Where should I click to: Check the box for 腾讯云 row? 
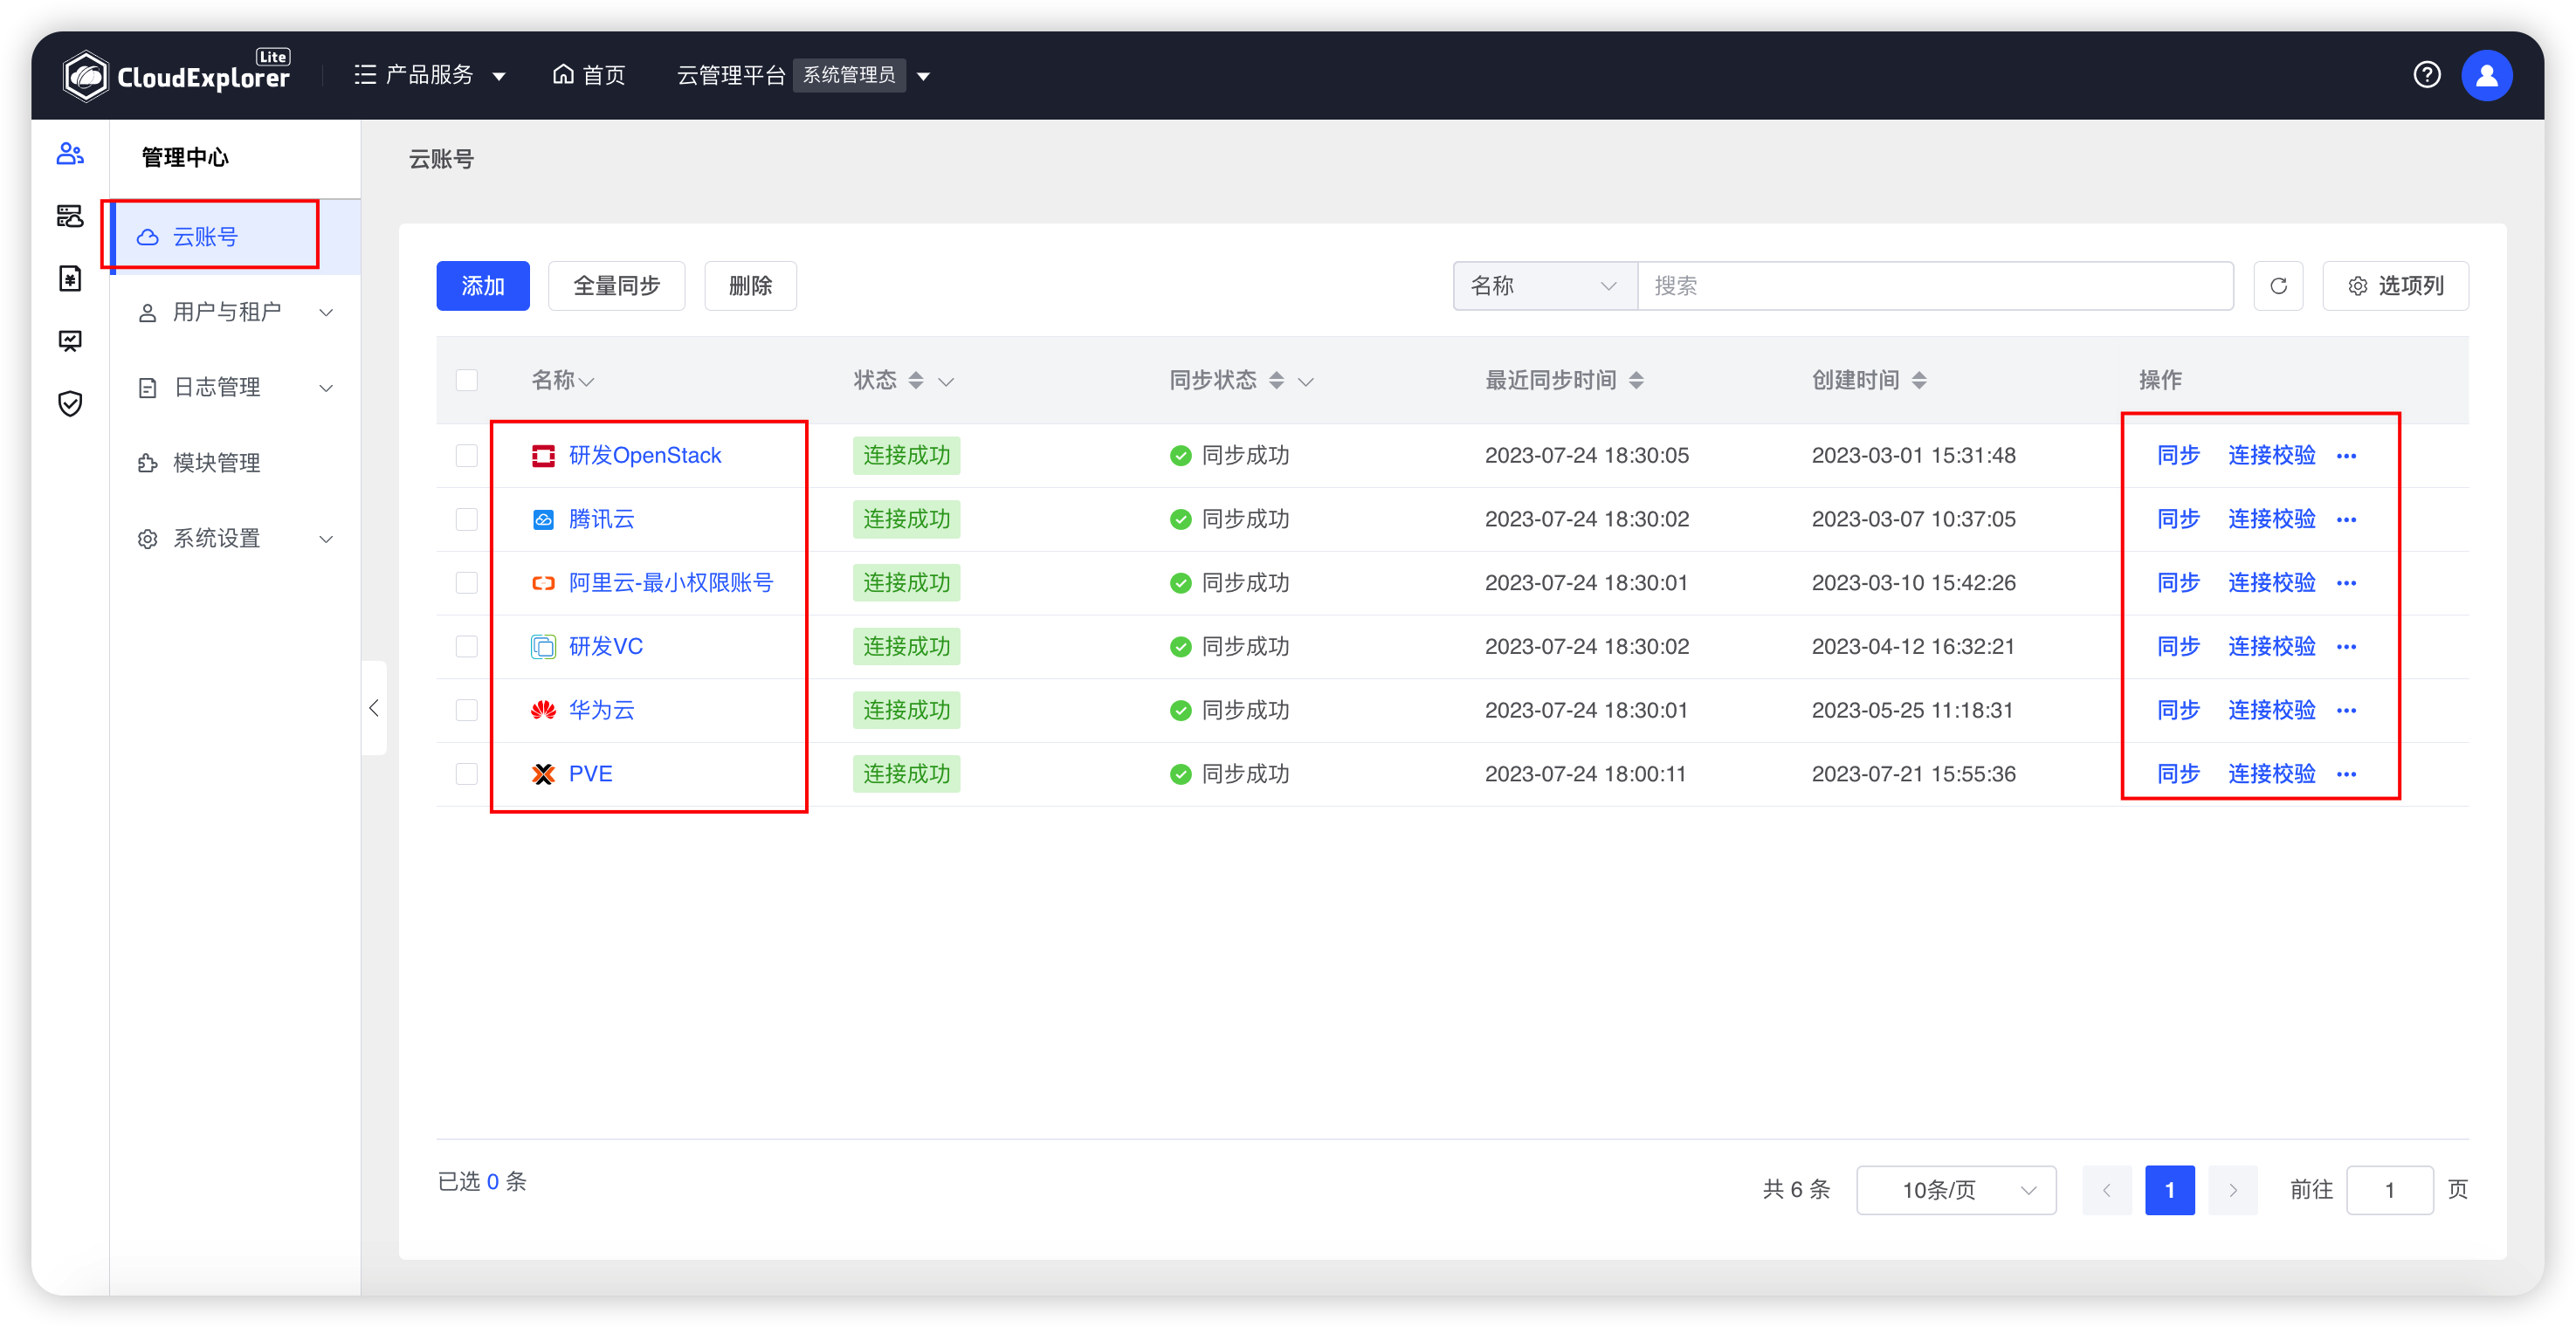click(467, 520)
